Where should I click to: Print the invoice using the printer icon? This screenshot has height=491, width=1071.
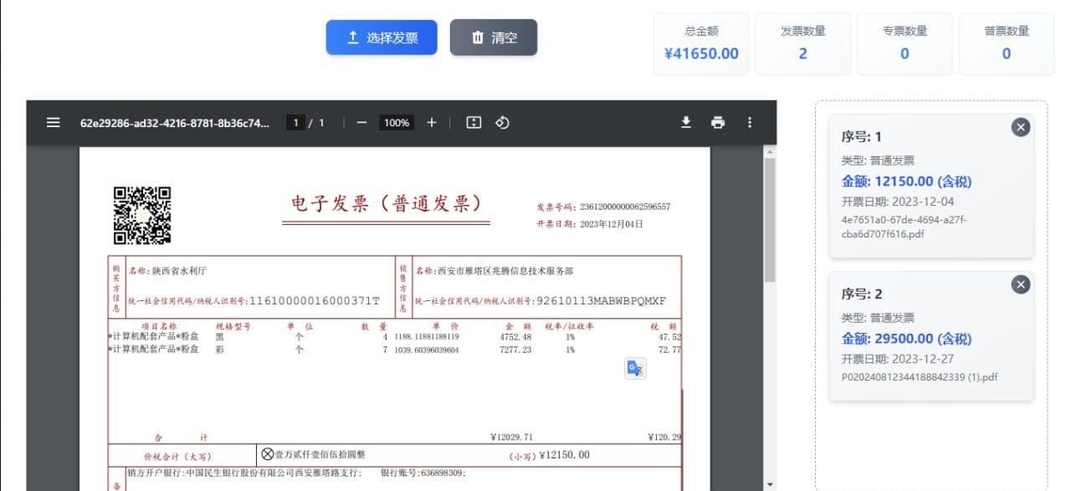718,122
